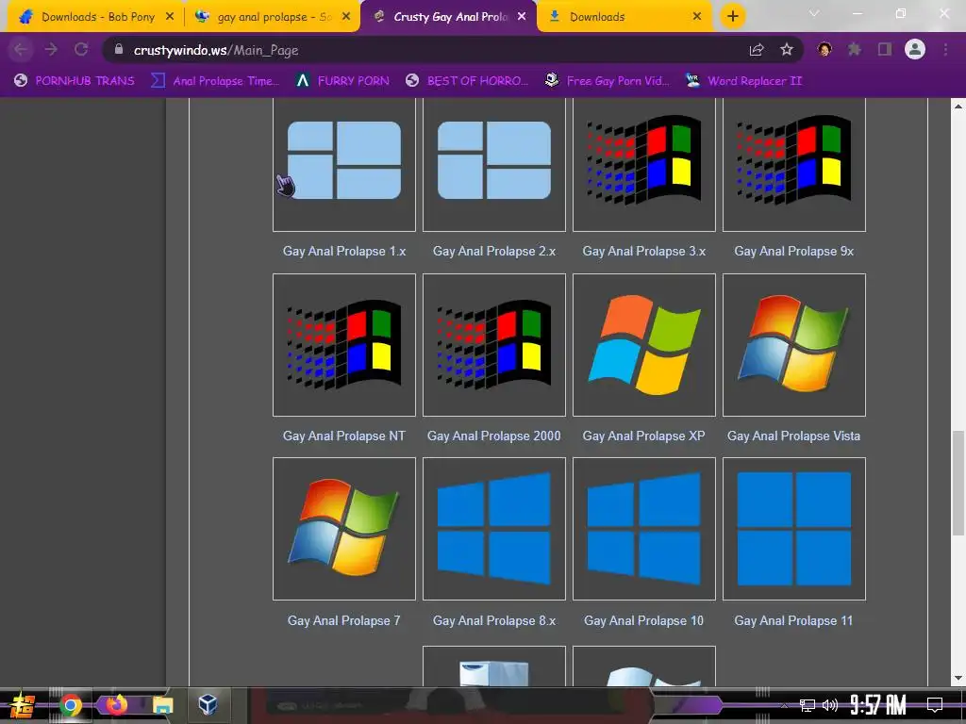Click the page scrollbar's down arrow
The image size is (966, 724).
pos(958,679)
